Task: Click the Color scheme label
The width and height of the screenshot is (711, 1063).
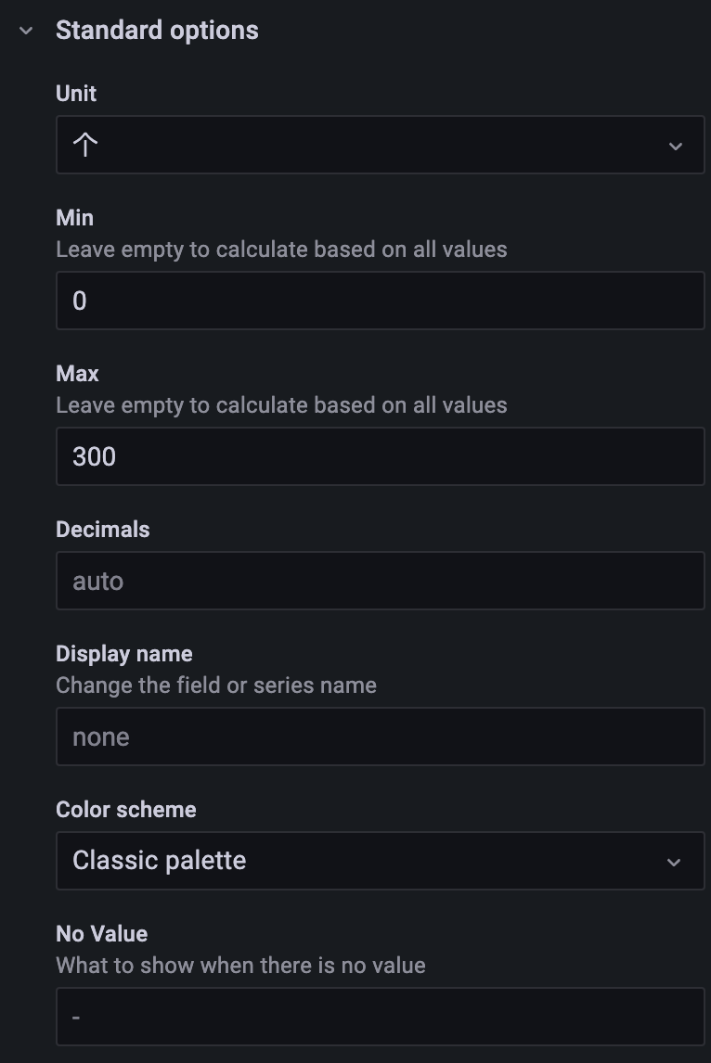Action: [x=126, y=810]
